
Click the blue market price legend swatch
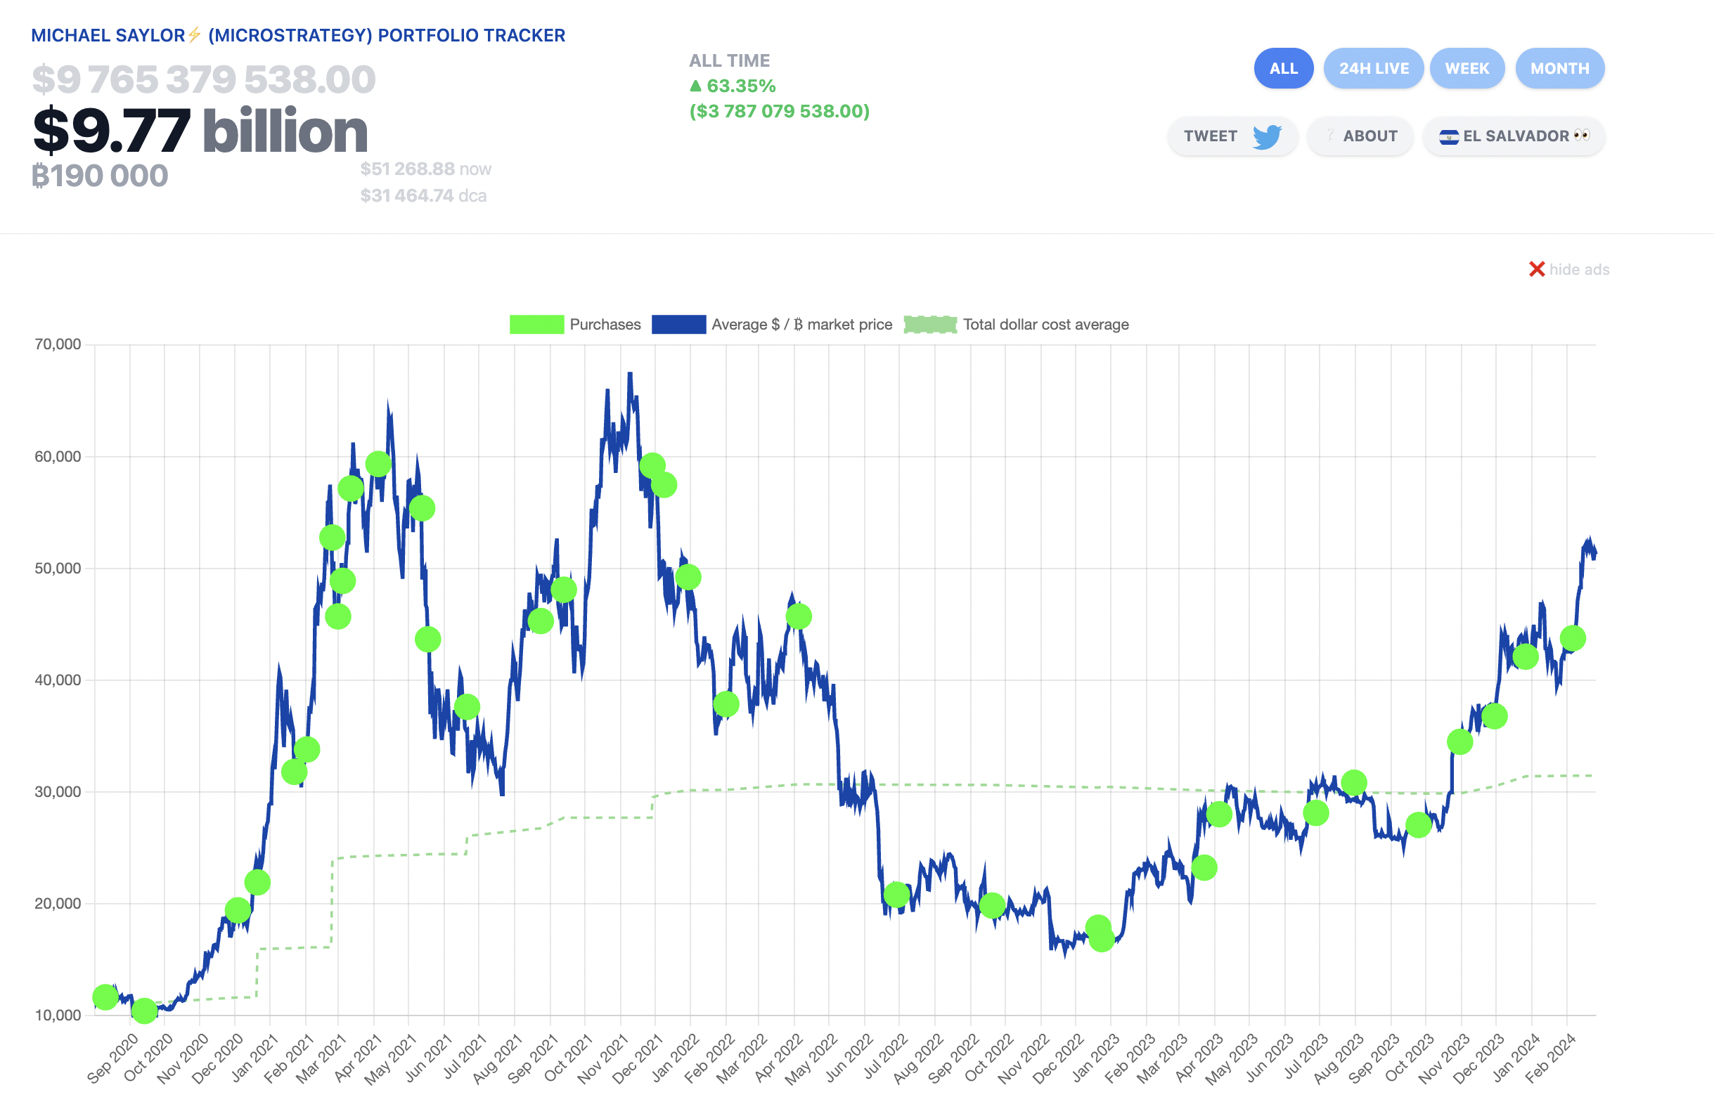pos(678,325)
